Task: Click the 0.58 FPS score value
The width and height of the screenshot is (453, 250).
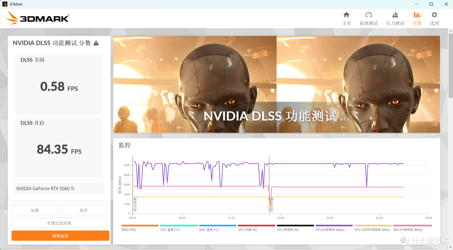Action: tap(59, 86)
